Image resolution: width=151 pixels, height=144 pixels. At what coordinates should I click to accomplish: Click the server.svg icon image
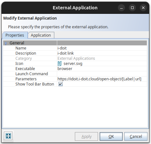pyautogui.click(x=59, y=64)
